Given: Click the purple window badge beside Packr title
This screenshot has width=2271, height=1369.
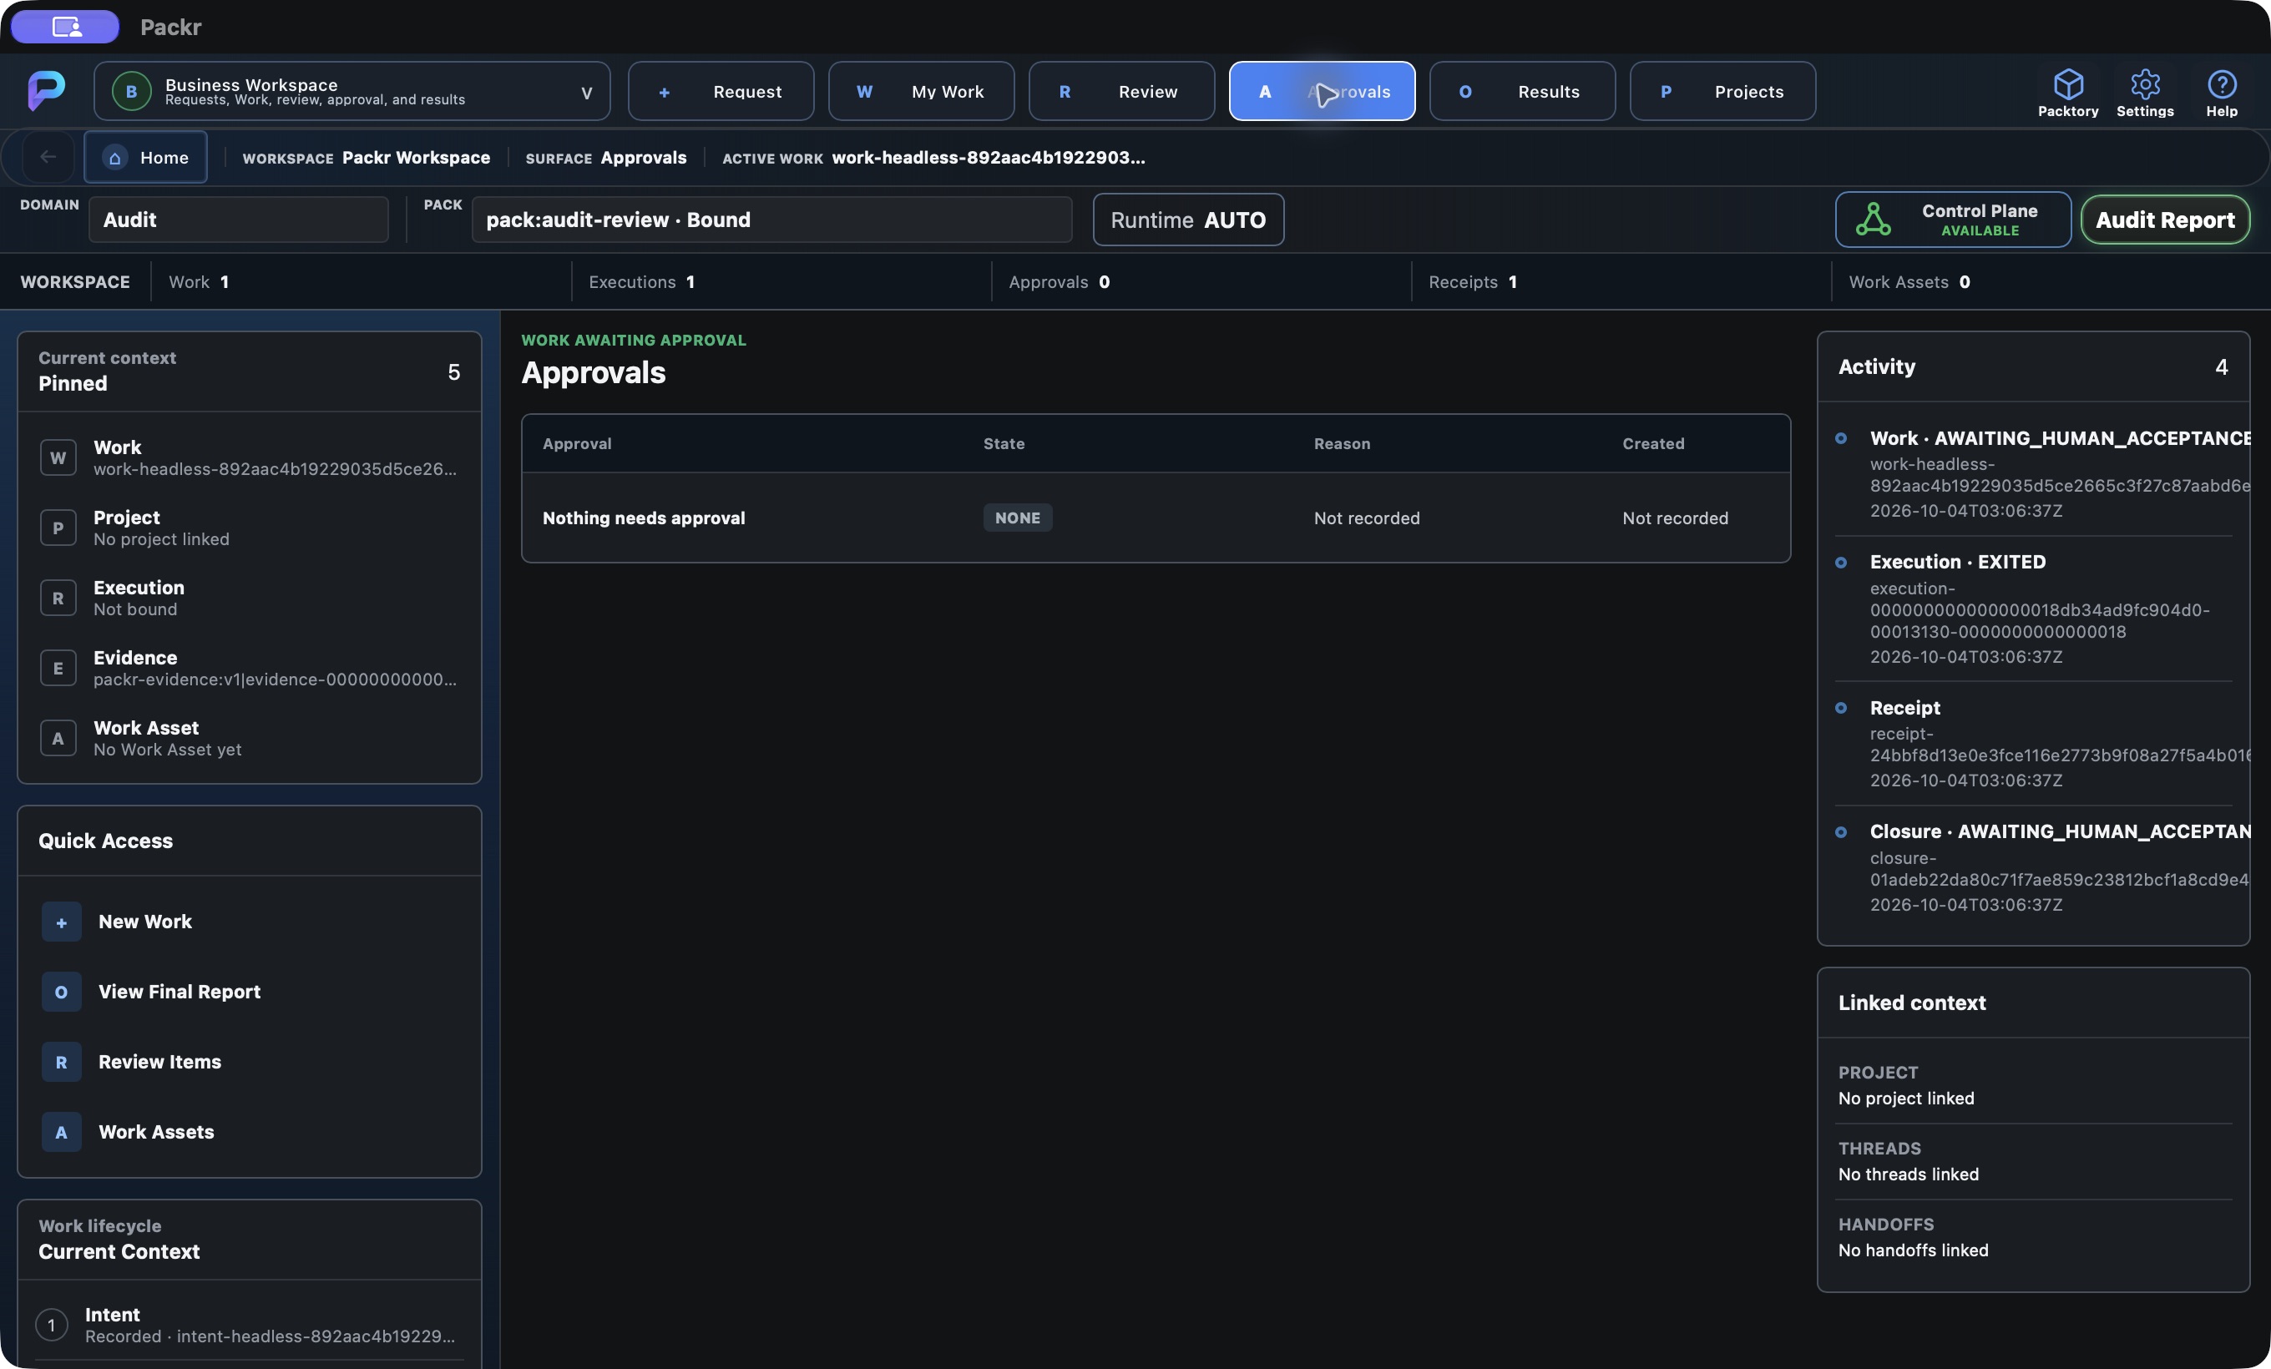Looking at the screenshot, I should [65, 27].
